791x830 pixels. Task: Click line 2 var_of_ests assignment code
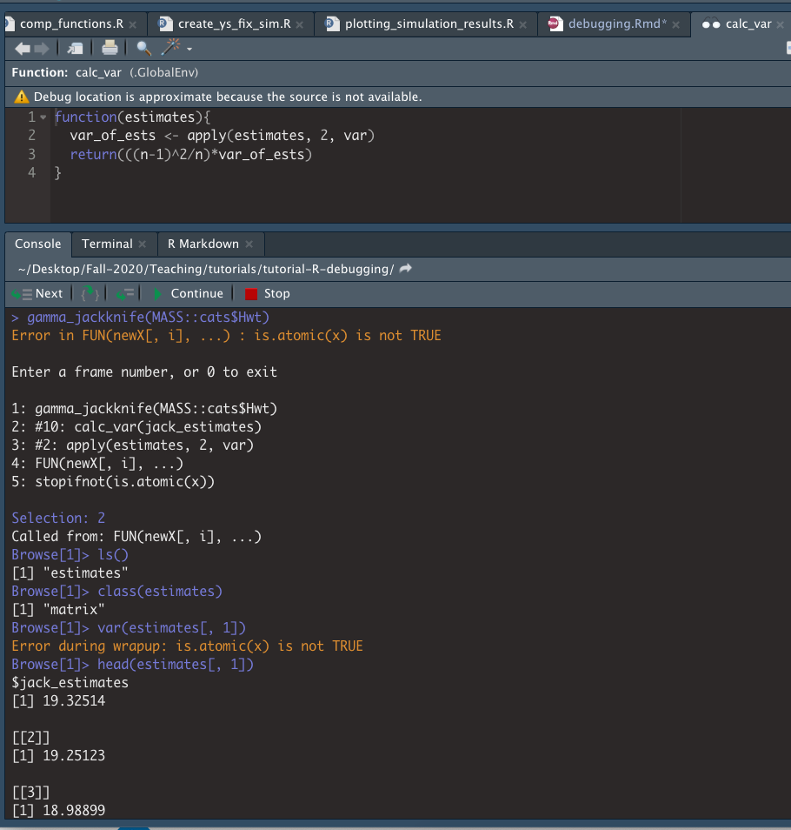pos(222,136)
